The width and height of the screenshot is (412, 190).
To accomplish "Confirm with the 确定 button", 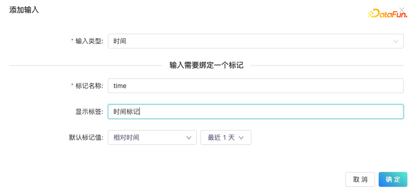I will [x=393, y=179].
